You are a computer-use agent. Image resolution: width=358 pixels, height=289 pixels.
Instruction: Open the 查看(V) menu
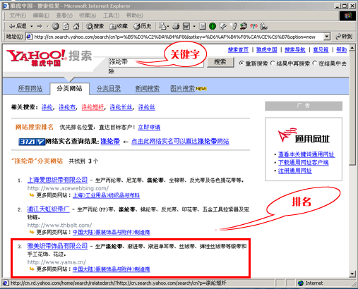(x=64, y=16)
